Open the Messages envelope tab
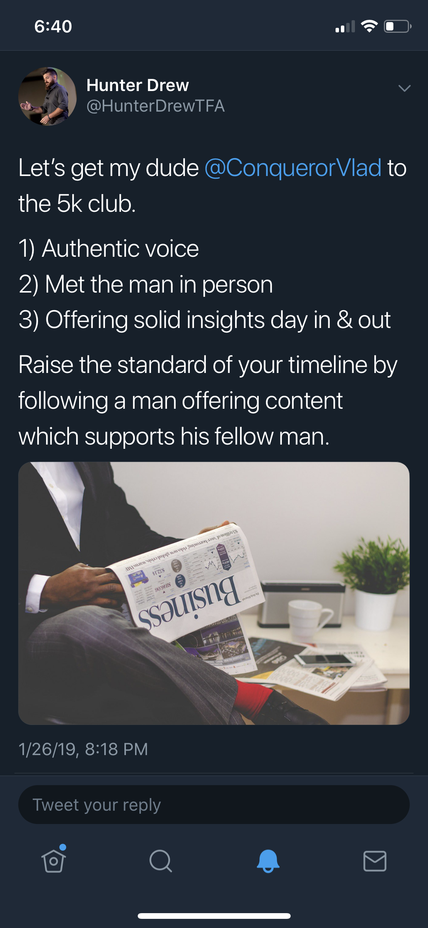The height and width of the screenshot is (928, 428). (x=375, y=861)
